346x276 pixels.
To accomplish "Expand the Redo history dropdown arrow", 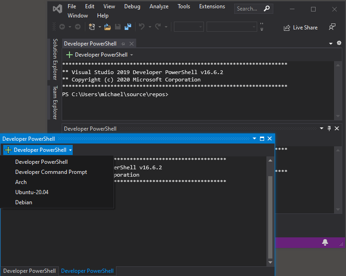I will (x=166, y=27).
